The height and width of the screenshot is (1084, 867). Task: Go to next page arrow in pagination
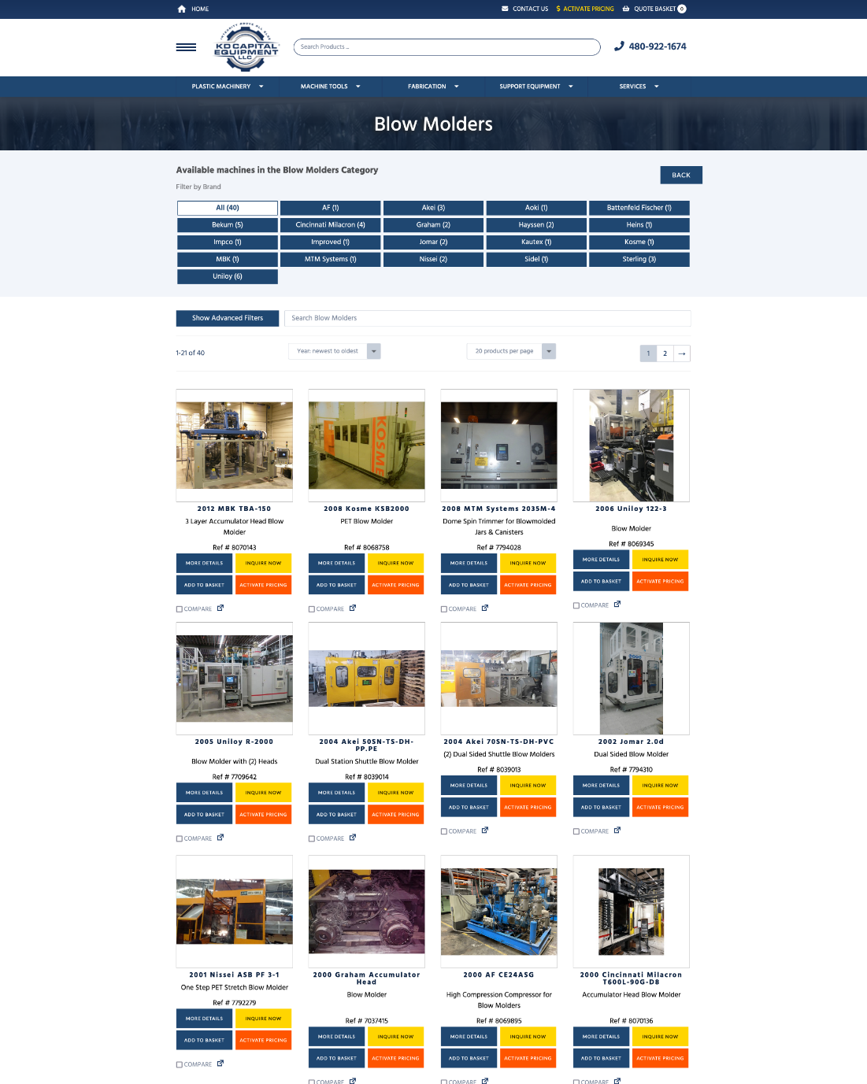(682, 353)
